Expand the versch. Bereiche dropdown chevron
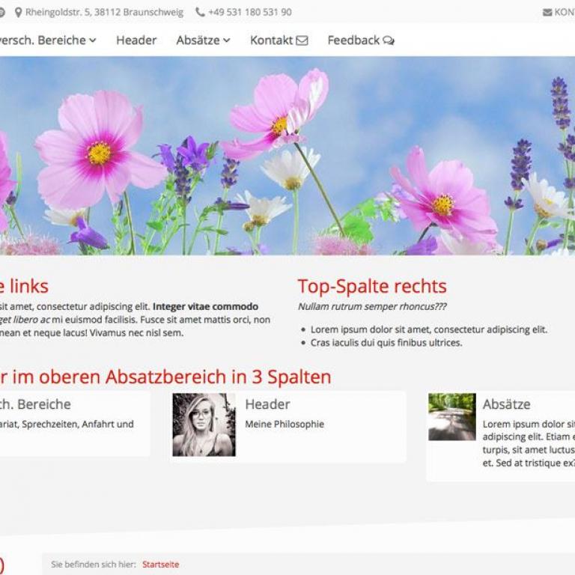Image resolution: width=575 pixels, height=575 pixels. tap(93, 40)
